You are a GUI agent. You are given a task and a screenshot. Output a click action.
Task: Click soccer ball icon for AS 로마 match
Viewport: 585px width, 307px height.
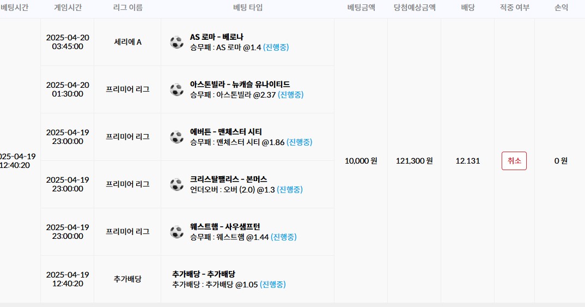[176, 42]
